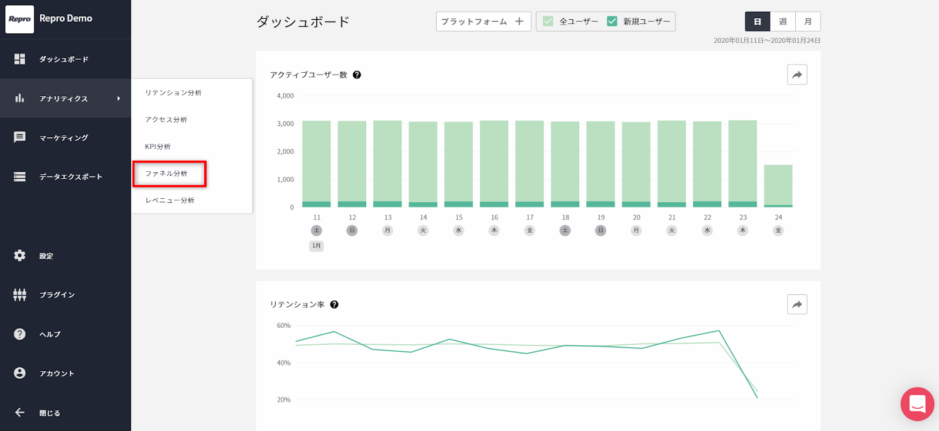Click the 設定 gear icon
The width and height of the screenshot is (939, 431).
click(x=19, y=256)
